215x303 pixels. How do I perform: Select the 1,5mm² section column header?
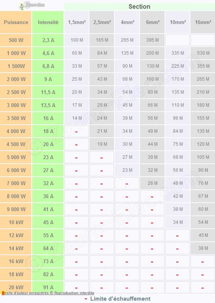tap(76, 22)
